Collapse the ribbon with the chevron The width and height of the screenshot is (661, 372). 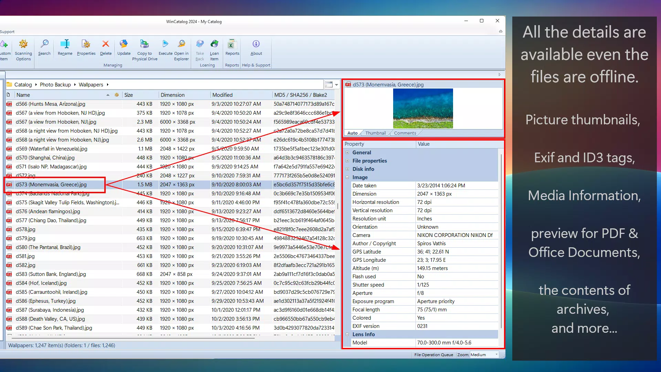501,31
